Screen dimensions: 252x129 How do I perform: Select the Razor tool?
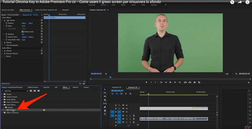click(x=105, y=100)
